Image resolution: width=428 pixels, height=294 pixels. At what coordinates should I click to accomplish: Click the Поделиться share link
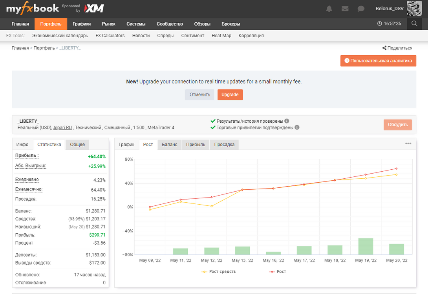(397, 48)
